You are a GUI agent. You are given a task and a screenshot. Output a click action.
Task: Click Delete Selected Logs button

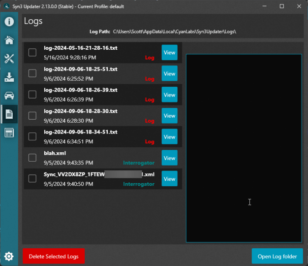54,256
